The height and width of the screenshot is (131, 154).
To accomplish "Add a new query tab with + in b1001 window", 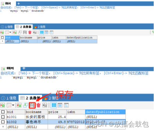I will [24, 68].
